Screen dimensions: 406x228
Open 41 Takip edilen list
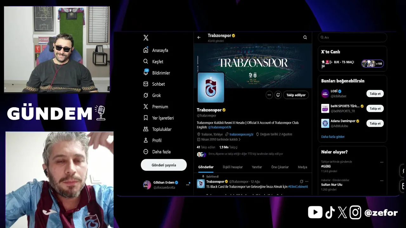[206, 147]
